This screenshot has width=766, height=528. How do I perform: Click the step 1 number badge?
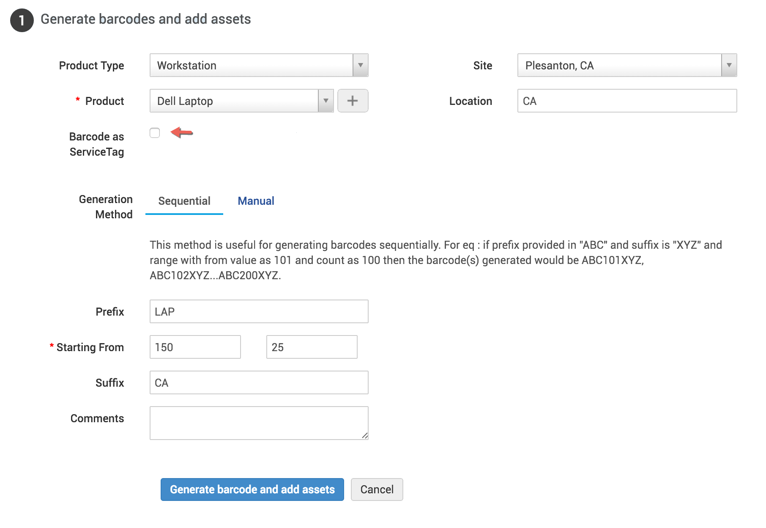[x=22, y=20]
